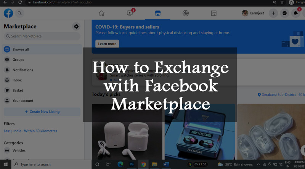The height and width of the screenshot is (169, 305).
Task: Bookmark this page star icon
Action: click(x=282, y=2)
